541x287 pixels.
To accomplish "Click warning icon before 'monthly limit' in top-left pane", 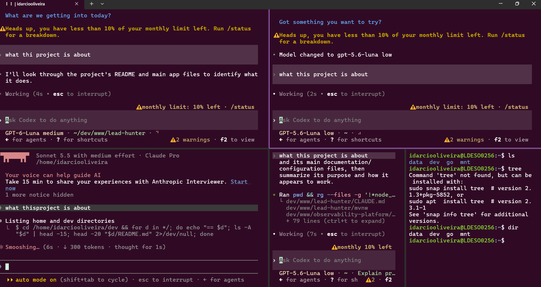I will (139, 107).
